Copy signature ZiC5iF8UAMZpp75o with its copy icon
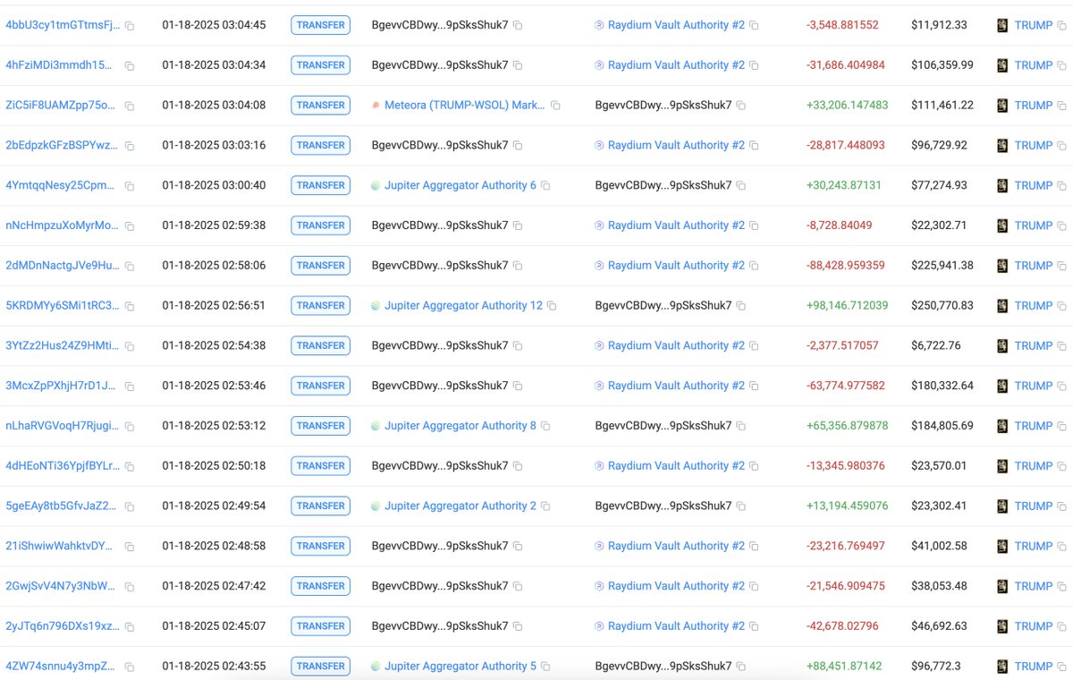 coord(130,106)
